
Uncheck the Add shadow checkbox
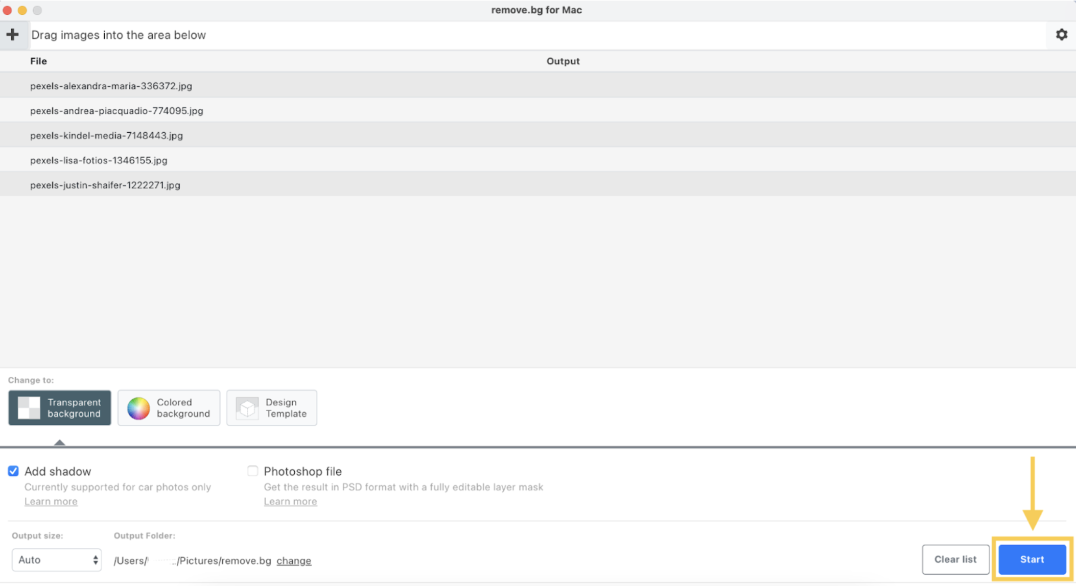13,471
